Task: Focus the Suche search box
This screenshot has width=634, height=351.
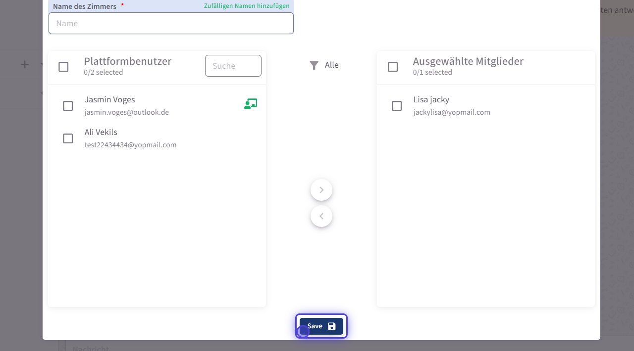Action: click(233, 66)
